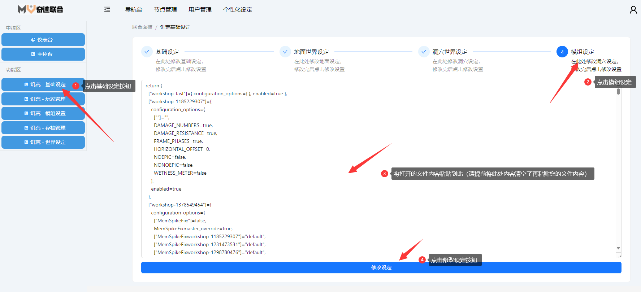Open the 导航台 menu
This screenshot has height=292, width=641.
[134, 10]
